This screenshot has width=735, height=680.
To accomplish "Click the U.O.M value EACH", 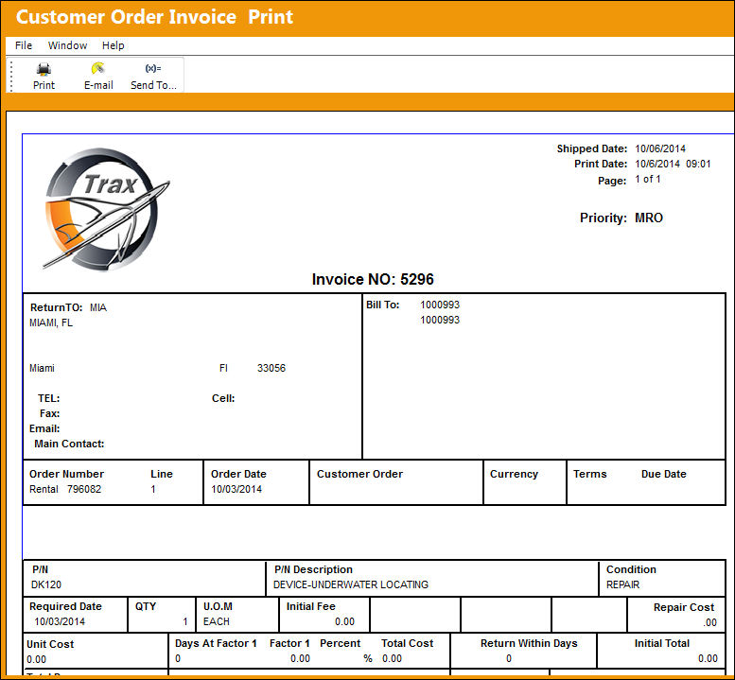I will [x=216, y=622].
